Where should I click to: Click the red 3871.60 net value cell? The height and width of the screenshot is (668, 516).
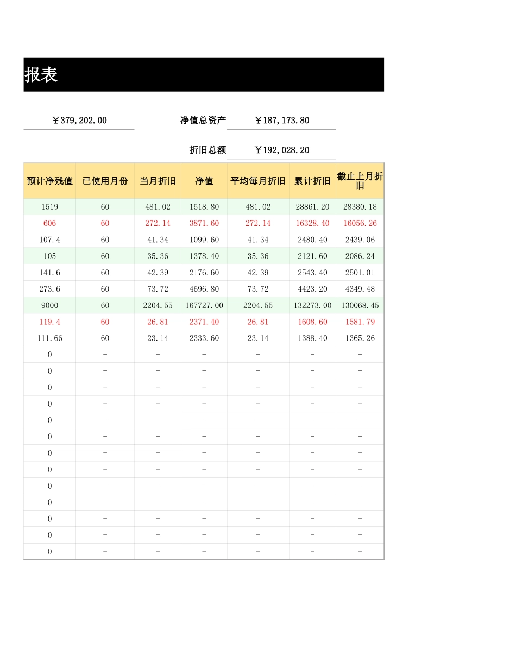[x=204, y=223]
